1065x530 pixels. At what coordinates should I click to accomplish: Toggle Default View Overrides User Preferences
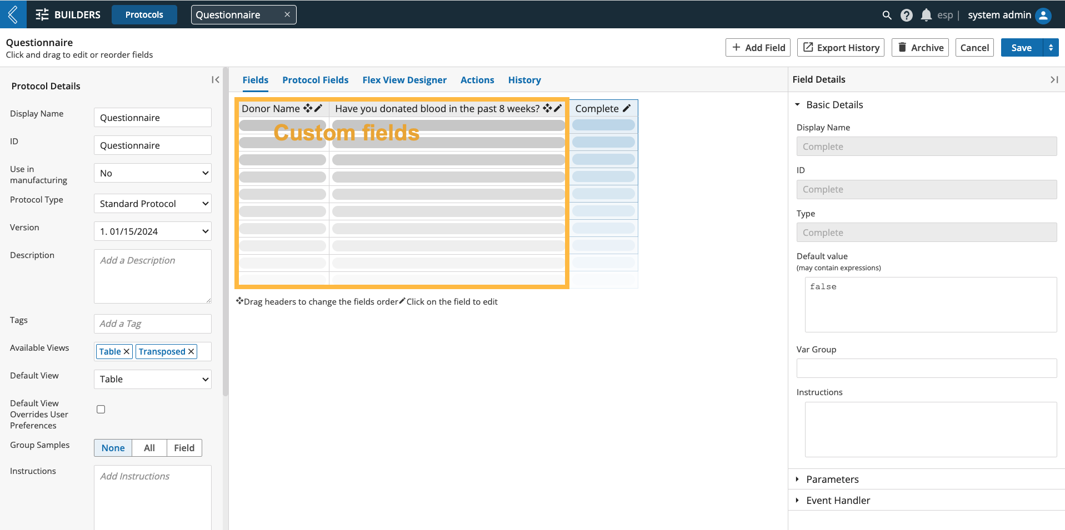click(101, 410)
